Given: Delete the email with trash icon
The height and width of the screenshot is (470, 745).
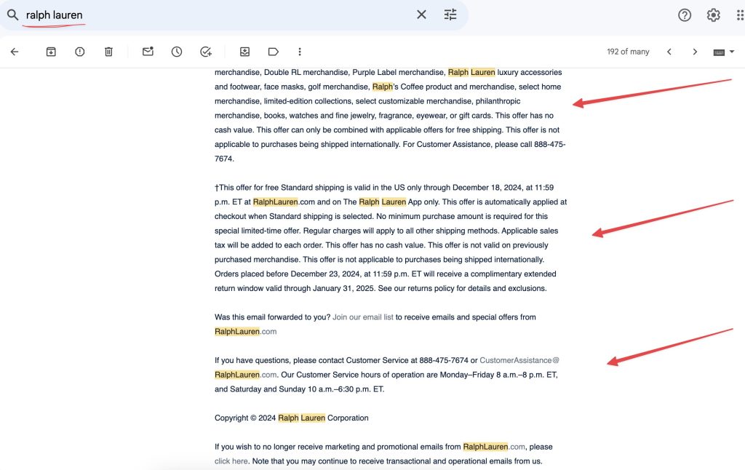Looking at the screenshot, I should pyautogui.click(x=108, y=52).
